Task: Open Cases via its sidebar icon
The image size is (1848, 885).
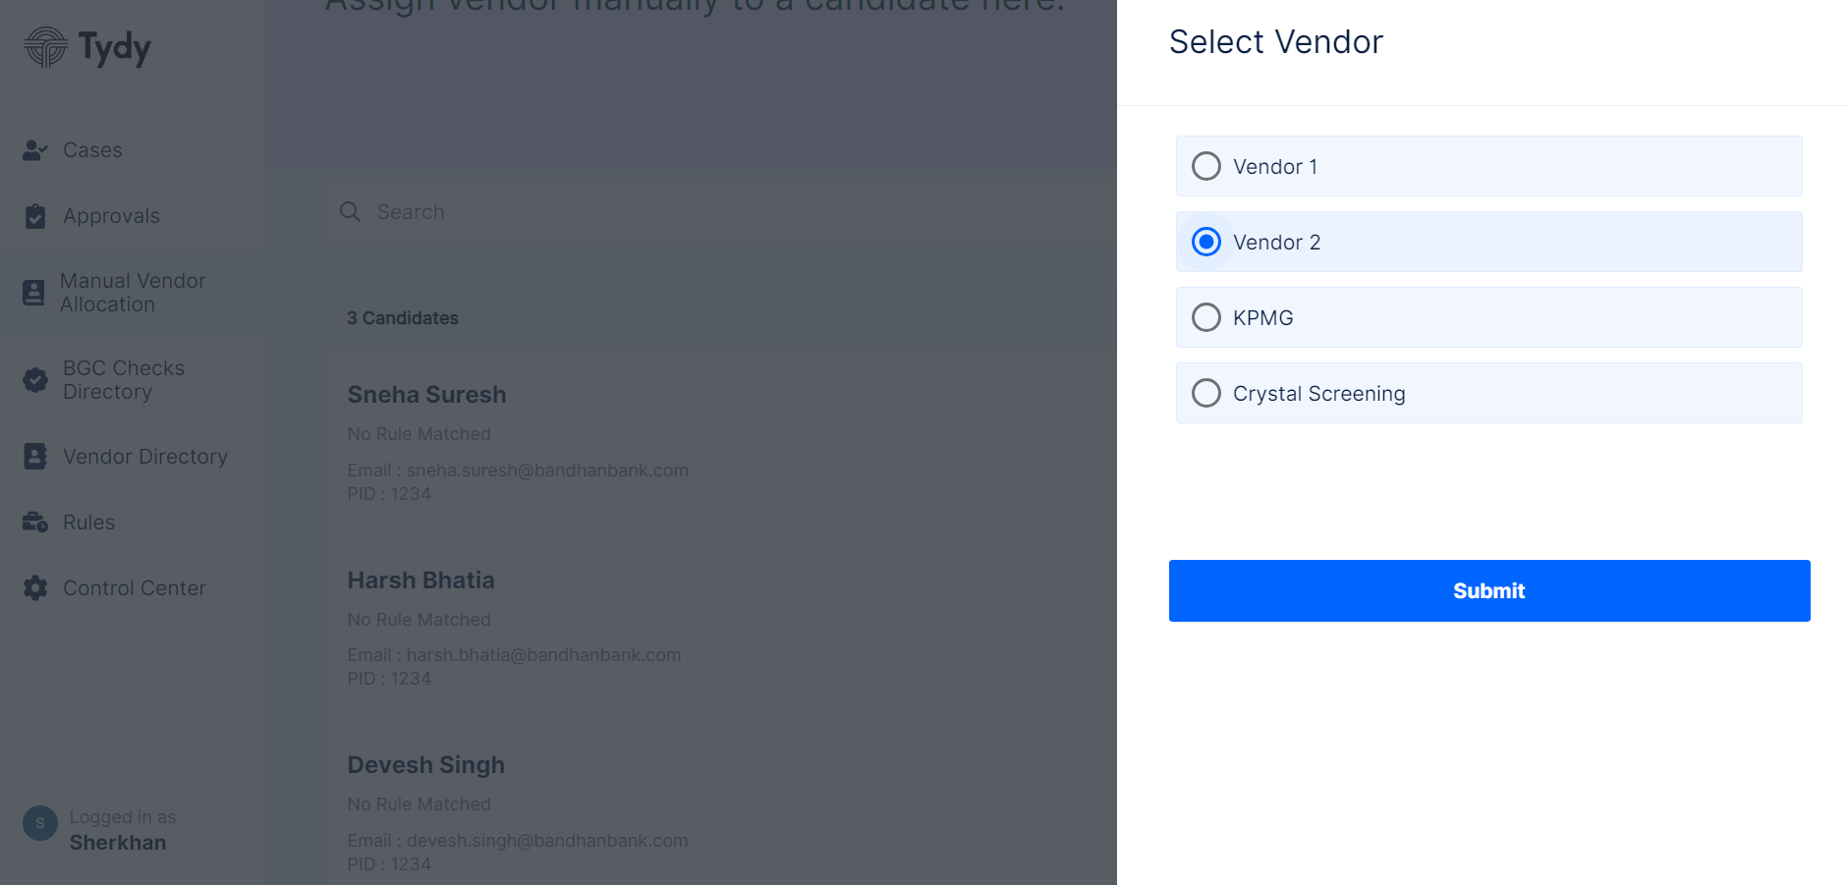Action: click(35, 150)
